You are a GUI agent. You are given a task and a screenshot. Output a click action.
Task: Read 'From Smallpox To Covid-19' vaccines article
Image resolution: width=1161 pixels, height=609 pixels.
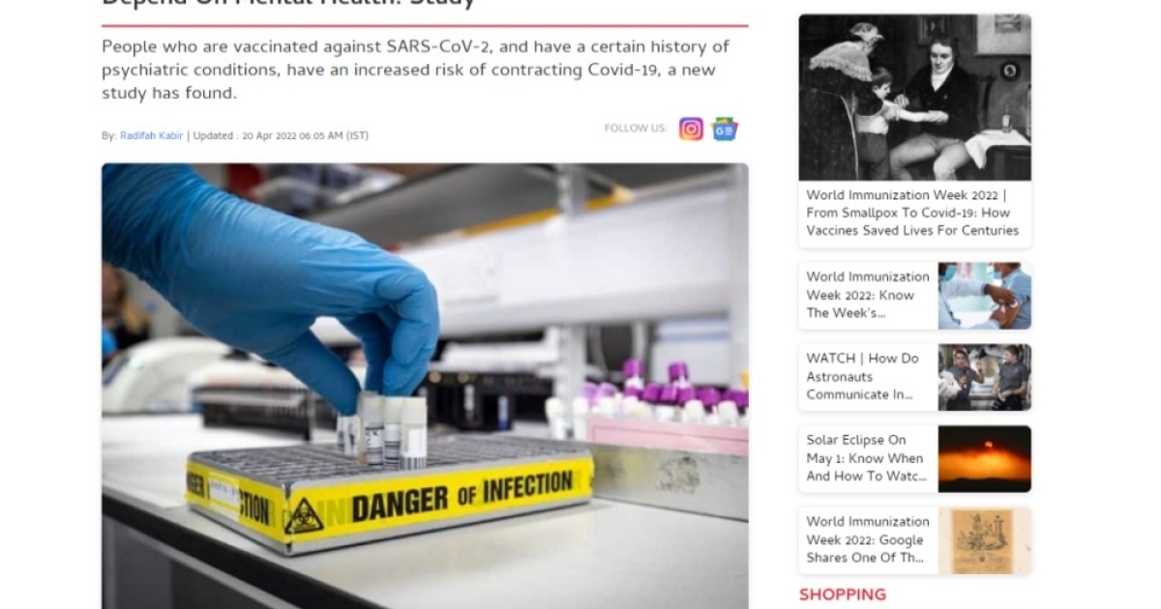(912, 213)
